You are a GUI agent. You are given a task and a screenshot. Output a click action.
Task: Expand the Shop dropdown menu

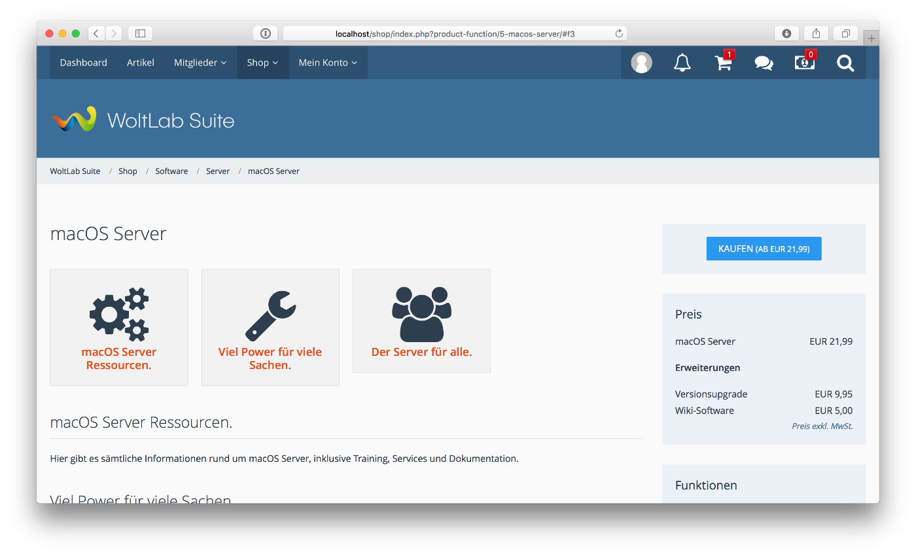[x=262, y=63]
